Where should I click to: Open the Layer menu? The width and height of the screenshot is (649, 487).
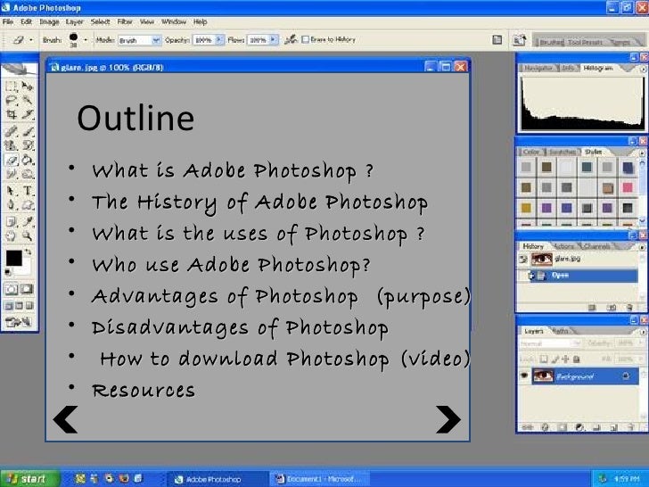[74, 21]
